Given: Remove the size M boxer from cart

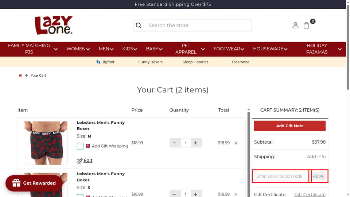Looking at the screenshot, I should pyautogui.click(x=236, y=143).
